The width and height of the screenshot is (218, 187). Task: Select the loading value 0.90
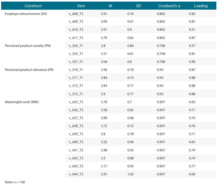click(192, 62)
